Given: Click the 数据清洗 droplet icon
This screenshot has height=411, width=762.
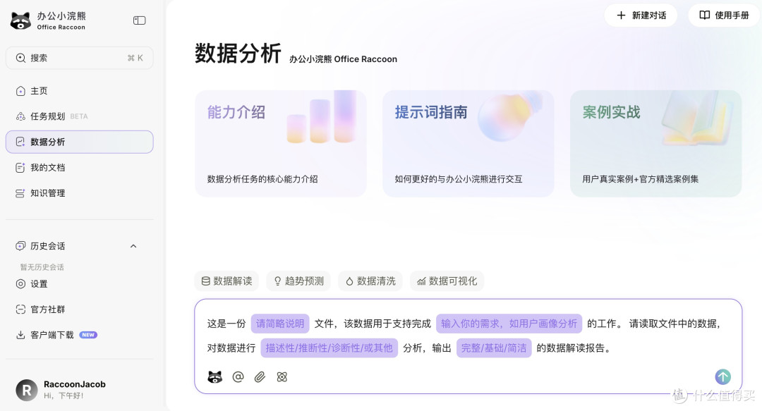Looking at the screenshot, I should pos(349,281).
